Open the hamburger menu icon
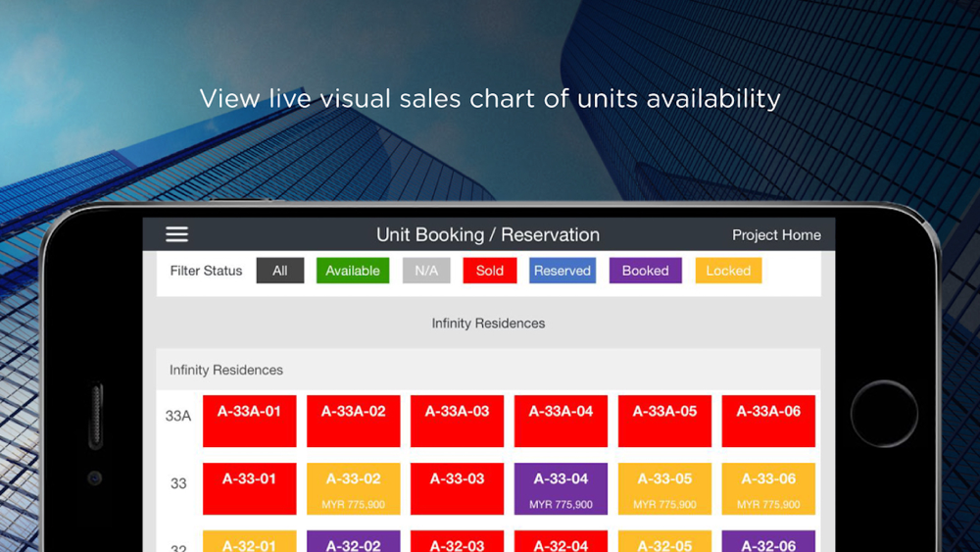This screenshot has height=552, width=980. point(176,234)
